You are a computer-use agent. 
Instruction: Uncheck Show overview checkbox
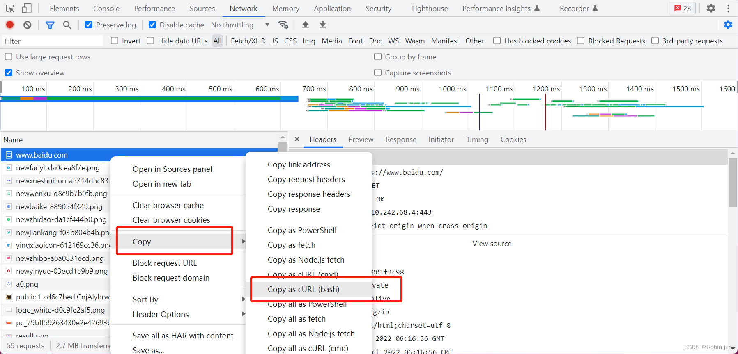click(x=9, y=73)
